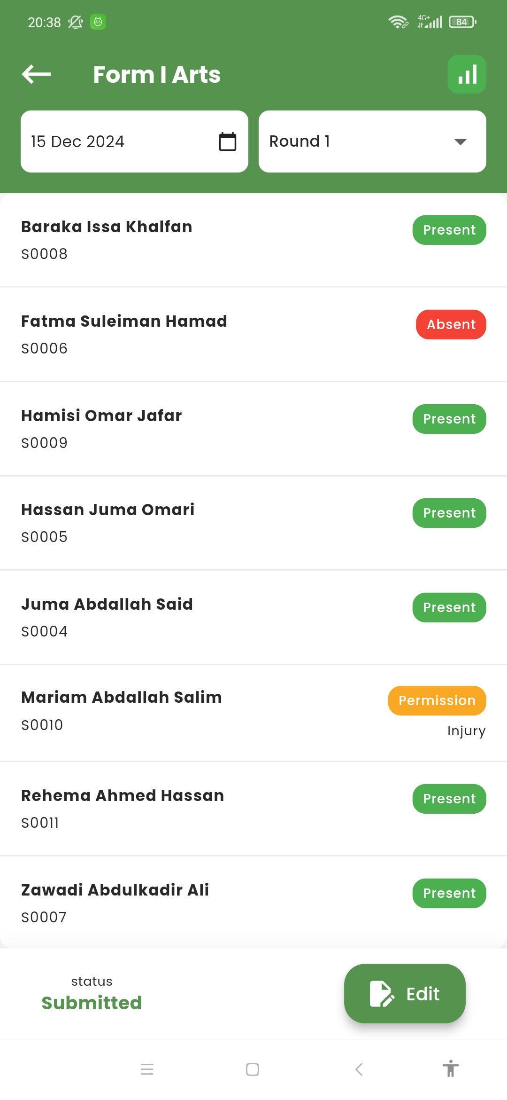The image size is (507, 1100).
Task: Open the attendance statistics chart icon
Action: [467, 74]
